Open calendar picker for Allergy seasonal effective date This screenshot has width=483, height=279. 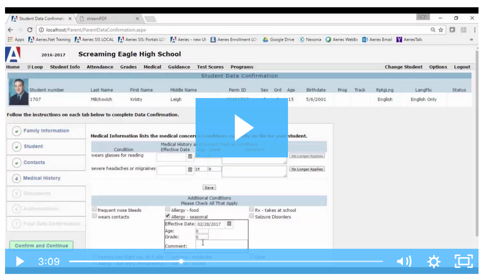229,224
